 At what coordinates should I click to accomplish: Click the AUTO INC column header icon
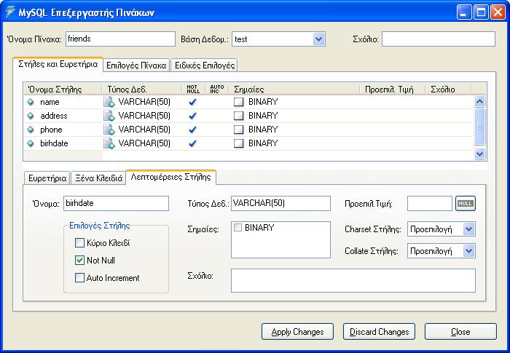click(217, 89)
